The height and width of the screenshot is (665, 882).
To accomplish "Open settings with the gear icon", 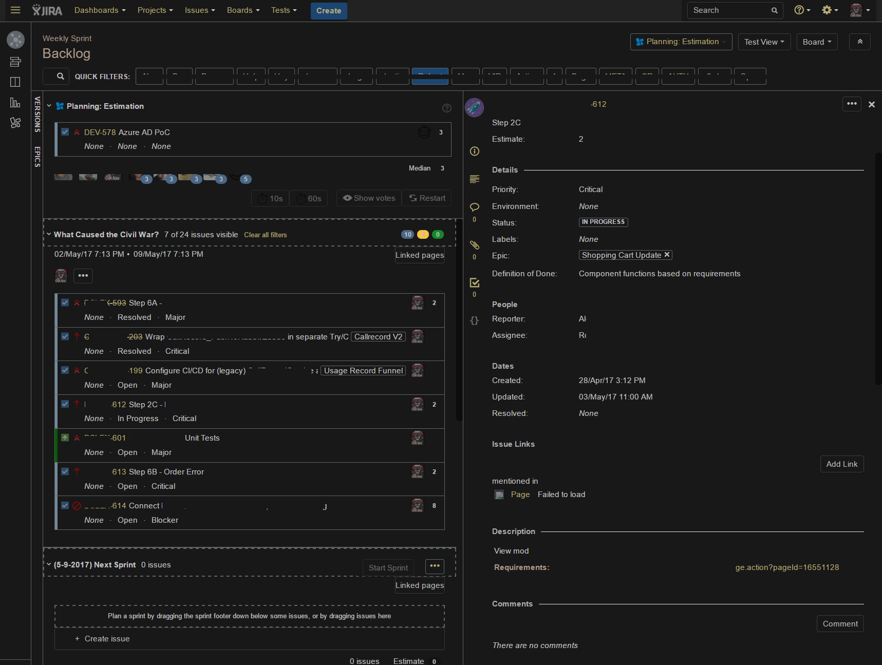I will click(827, 10).
